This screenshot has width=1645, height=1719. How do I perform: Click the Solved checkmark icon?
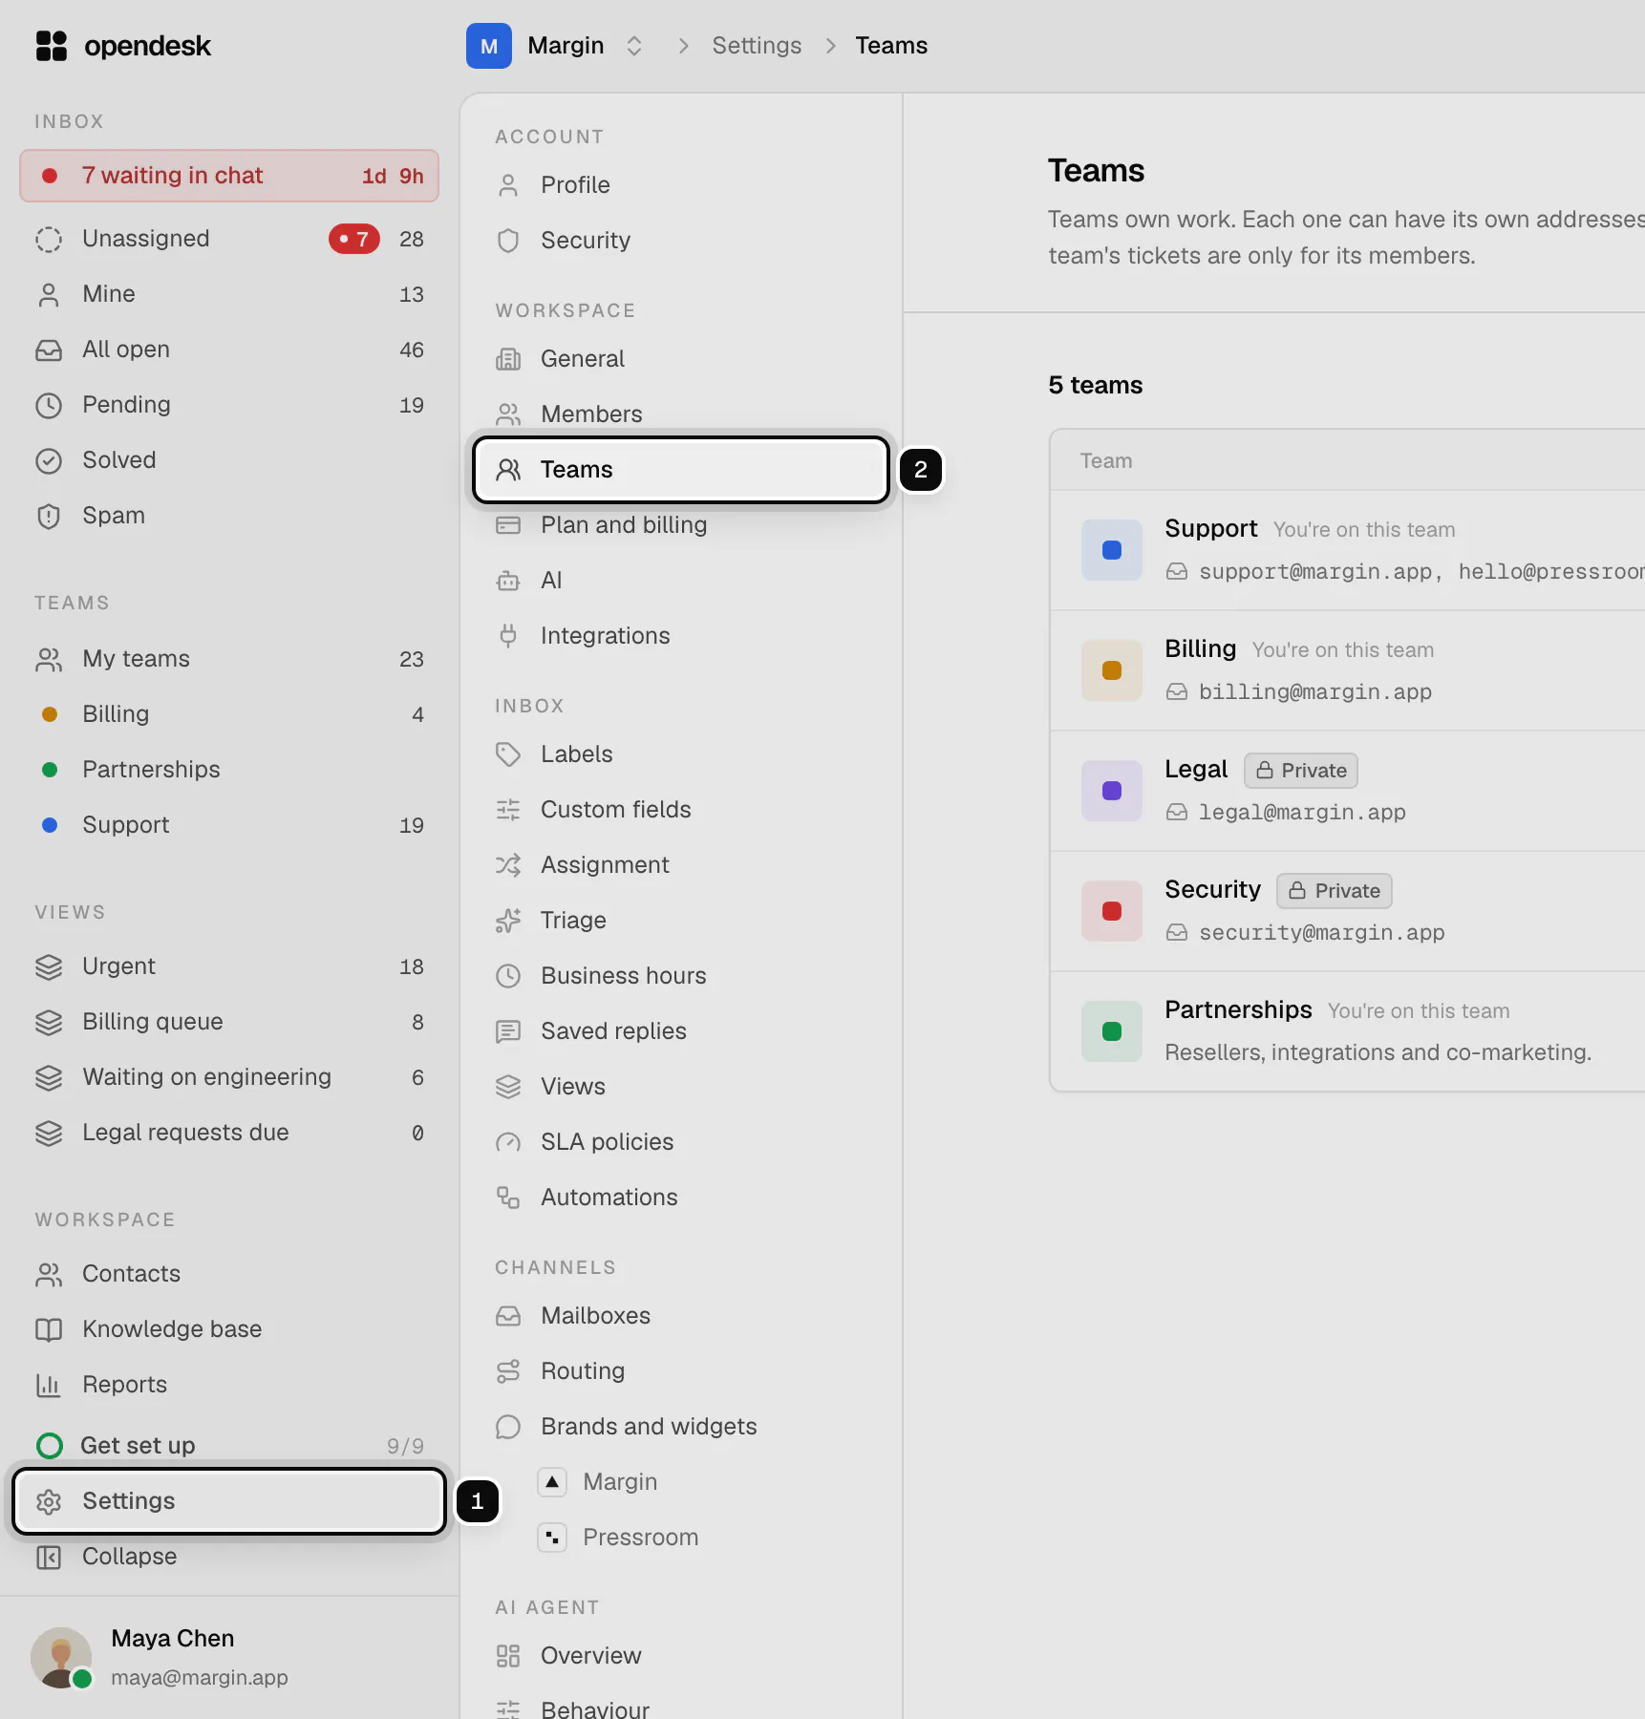[x=49, y=460]
